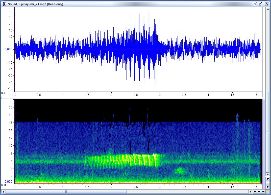Zoom in on the vertical axis

[x=267, y=179]
